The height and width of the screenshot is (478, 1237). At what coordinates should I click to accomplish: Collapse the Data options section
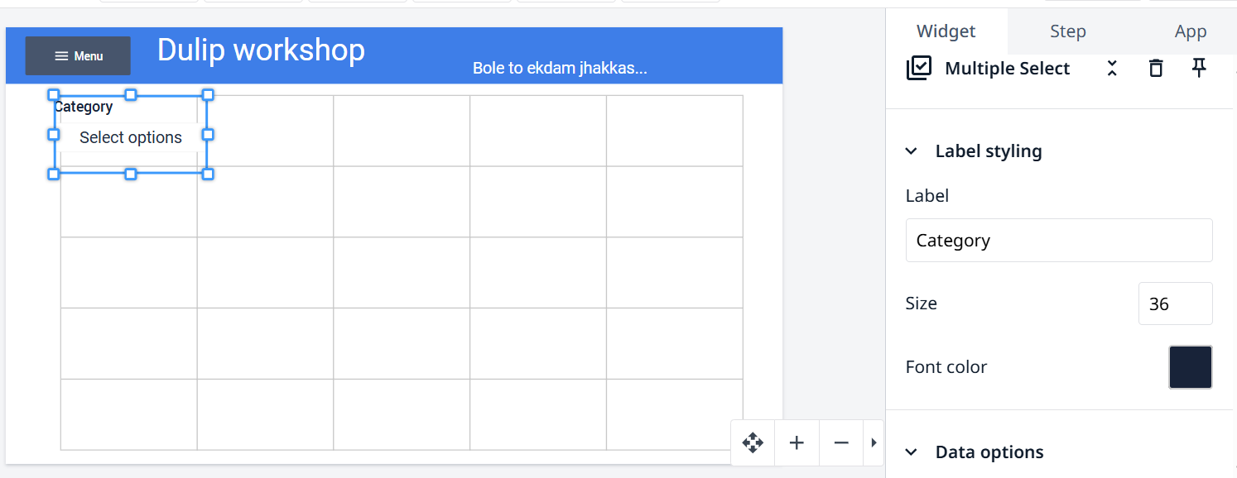[x=912, y=452]
